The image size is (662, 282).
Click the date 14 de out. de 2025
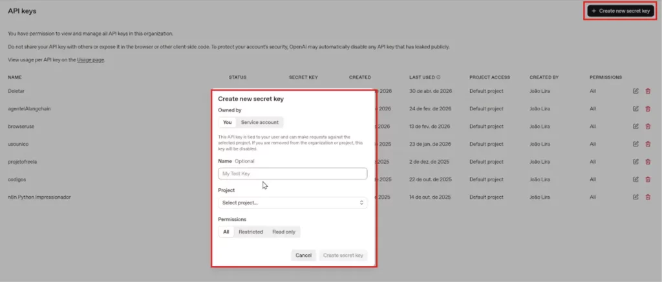430,197
